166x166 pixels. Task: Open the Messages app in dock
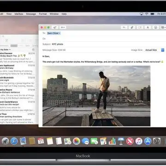pyautogui.click(x=85, y=141)
